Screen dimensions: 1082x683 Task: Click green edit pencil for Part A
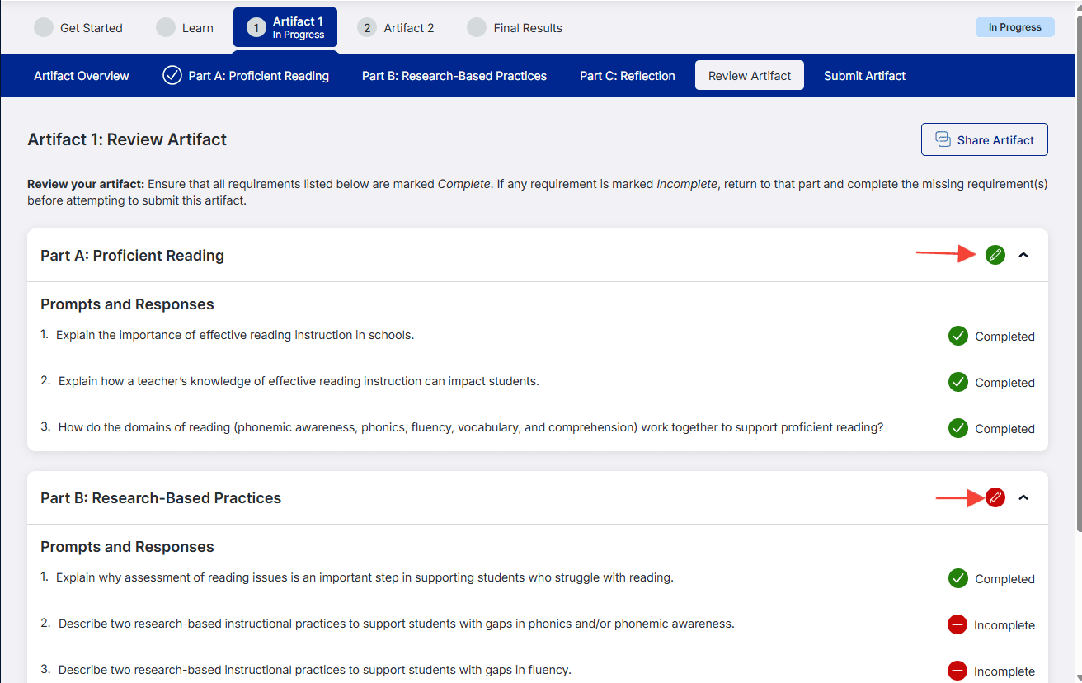[x=995, y=255]
